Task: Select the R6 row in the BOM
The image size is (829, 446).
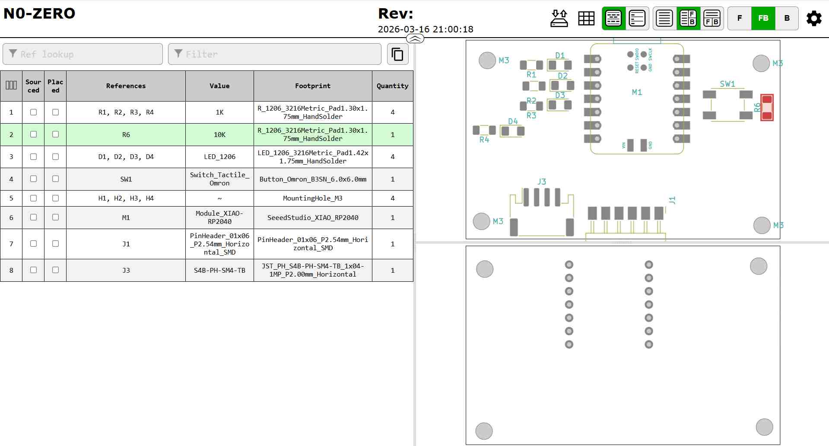Action: (x=126, y=134)
